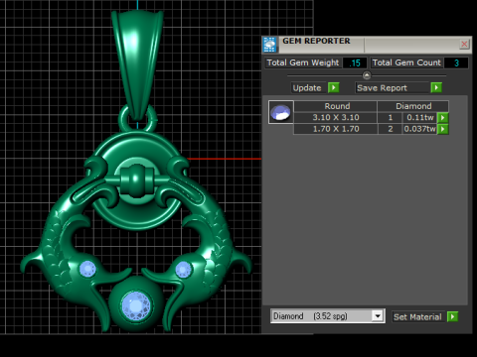
Task: Click the Total Gem Weight label
Action: 303,62
